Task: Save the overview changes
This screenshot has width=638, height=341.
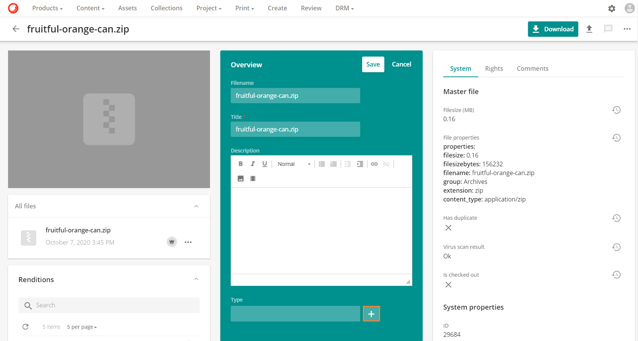Action: [x=373, y=64]
